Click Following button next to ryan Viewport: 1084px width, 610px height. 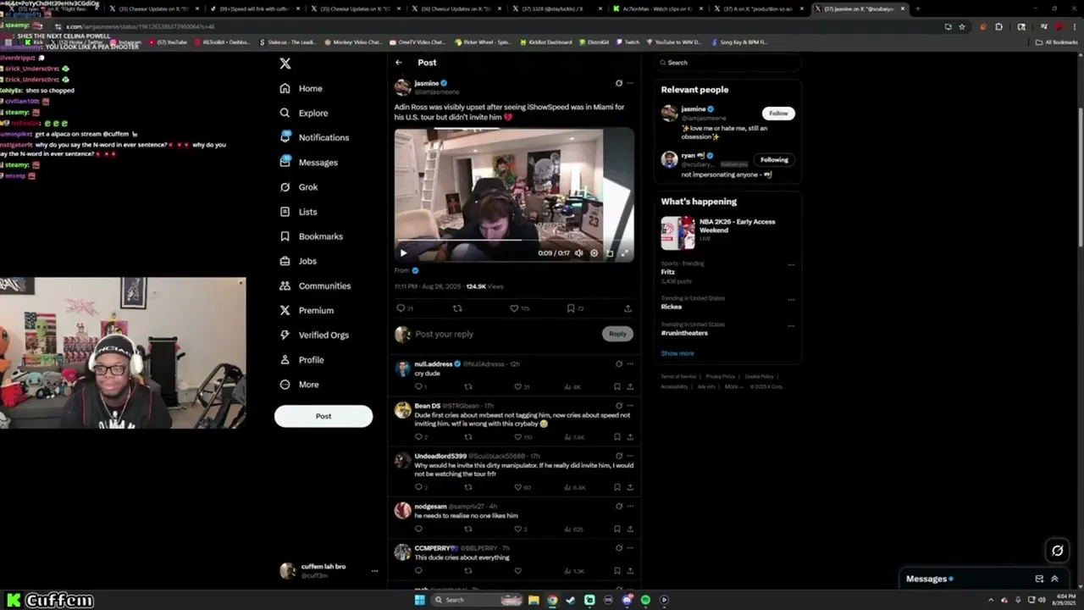774,159
